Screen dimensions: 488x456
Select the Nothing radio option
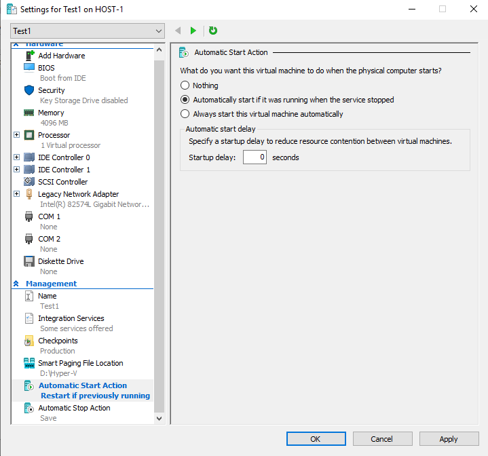185,85
